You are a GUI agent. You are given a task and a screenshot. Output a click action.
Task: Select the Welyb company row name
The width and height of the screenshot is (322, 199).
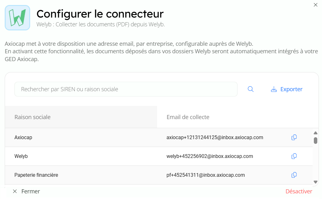click(21, 156)
